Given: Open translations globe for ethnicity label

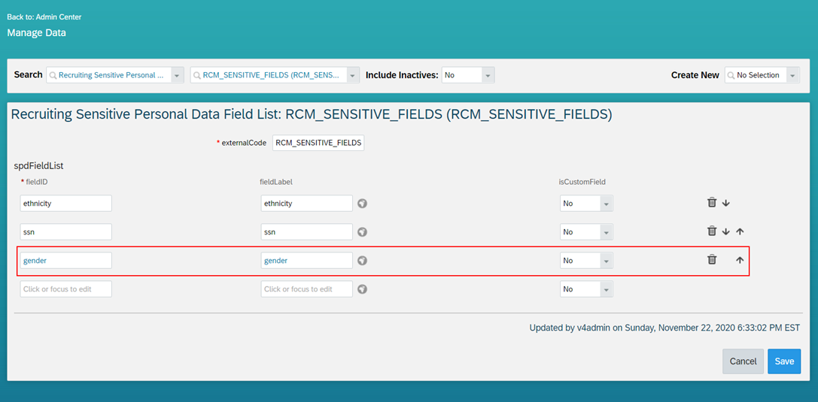Looking at the screenshot, I should click(363, 203).
